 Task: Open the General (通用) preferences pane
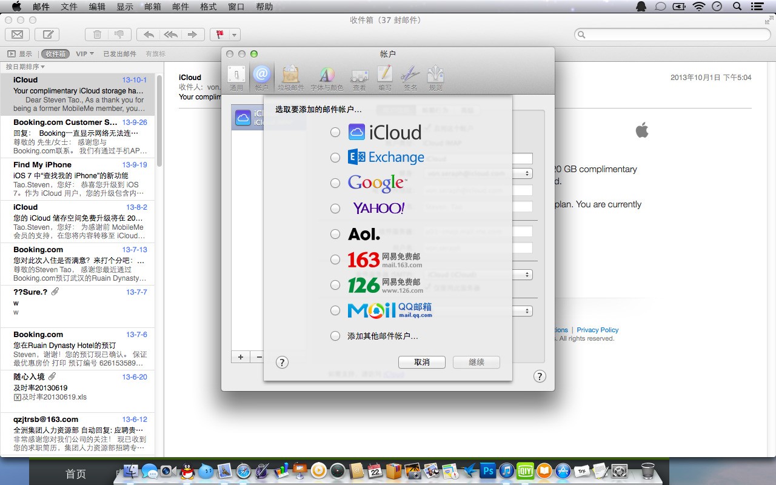(236, 78)
